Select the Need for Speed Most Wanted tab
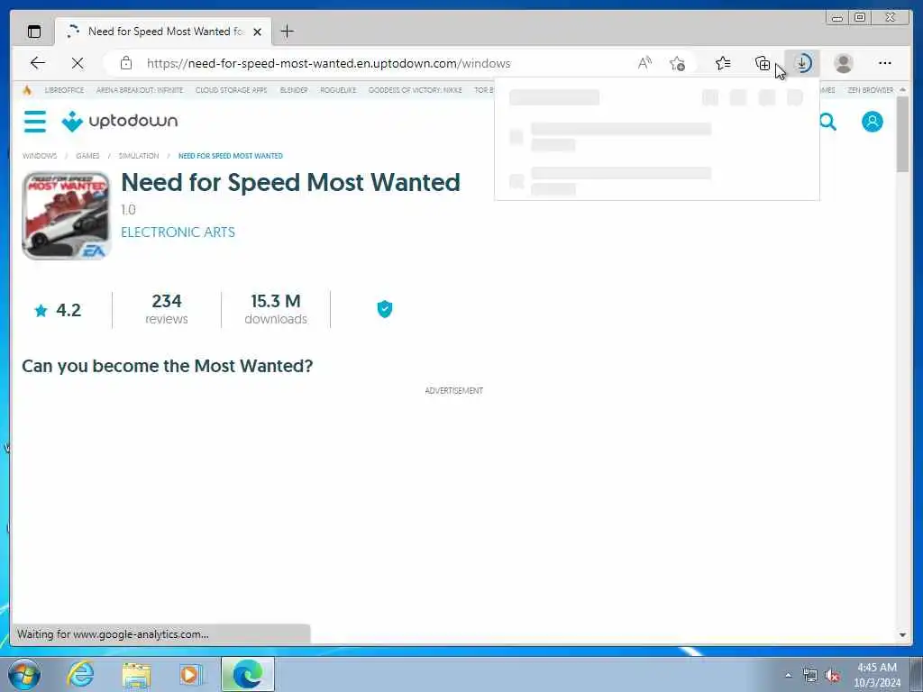Screen dimensions: 923x692 coord(162,32)
